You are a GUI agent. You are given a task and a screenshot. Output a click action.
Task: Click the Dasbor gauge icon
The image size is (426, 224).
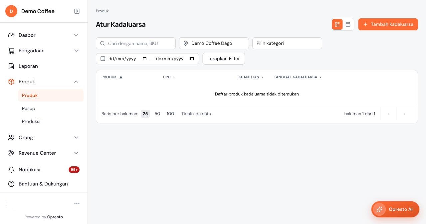point(11,35)
